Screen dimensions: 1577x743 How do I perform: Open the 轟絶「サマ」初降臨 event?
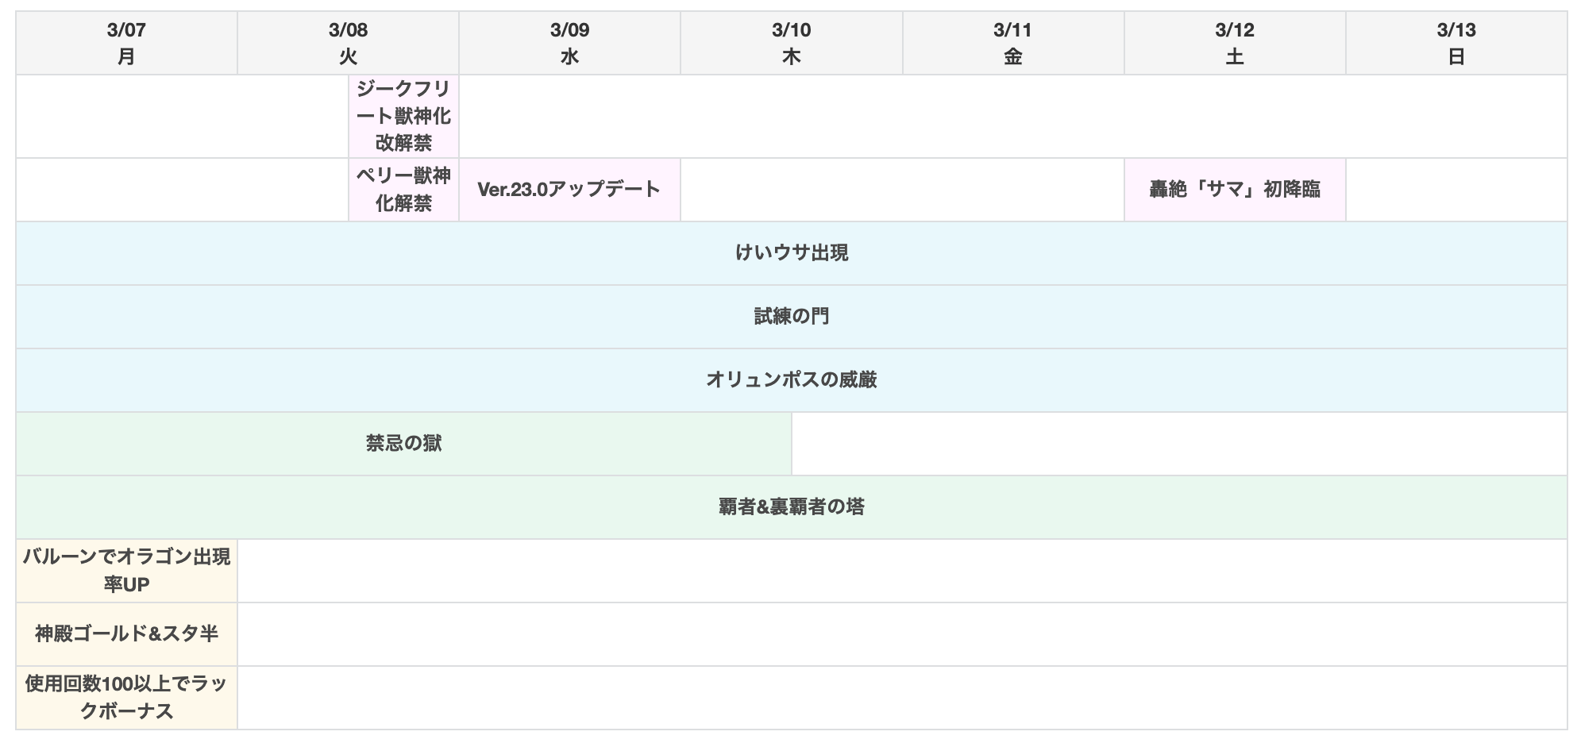(1234, 190)
